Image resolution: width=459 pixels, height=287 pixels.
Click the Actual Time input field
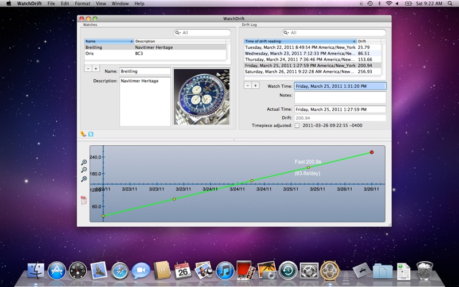pyautogui.click(x=340, y=109)
